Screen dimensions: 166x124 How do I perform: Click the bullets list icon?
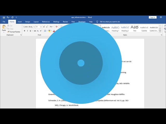point(61,27)
